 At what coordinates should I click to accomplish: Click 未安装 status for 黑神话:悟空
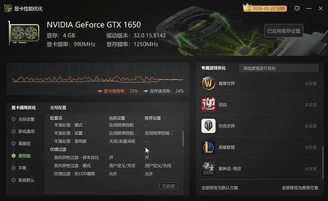coord(311,168)
